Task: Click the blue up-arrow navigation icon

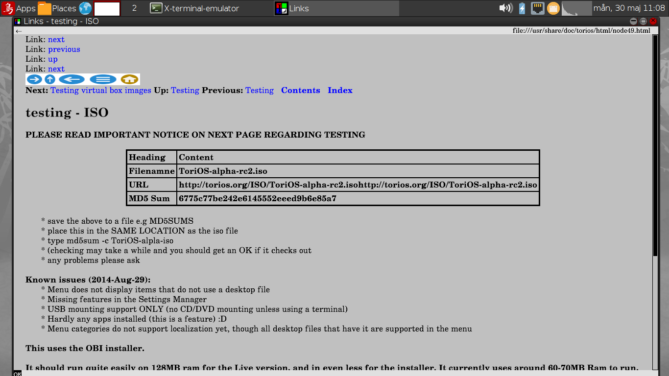Action: 50,79
